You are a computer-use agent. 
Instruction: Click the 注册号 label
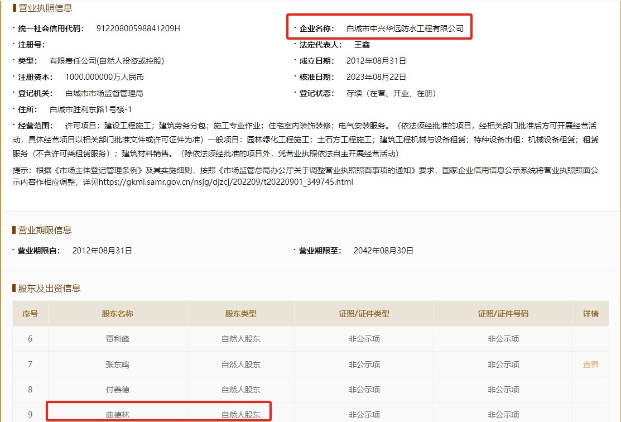pyautogui.click(x=31, y=45)
